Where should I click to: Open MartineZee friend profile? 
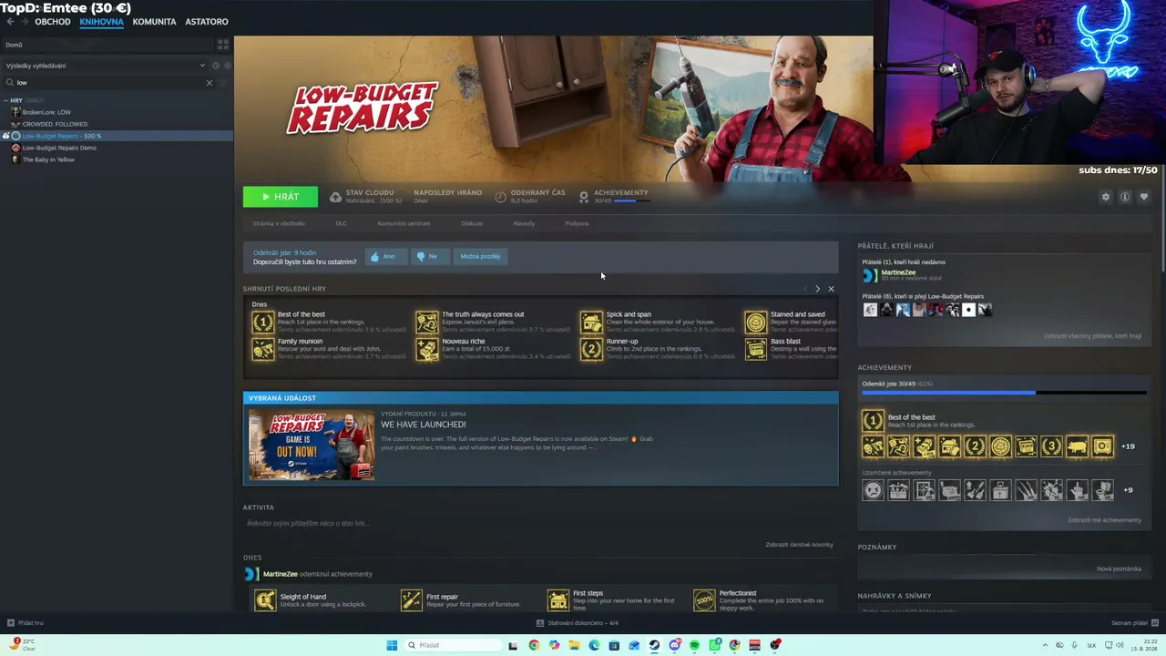[898, 272]
